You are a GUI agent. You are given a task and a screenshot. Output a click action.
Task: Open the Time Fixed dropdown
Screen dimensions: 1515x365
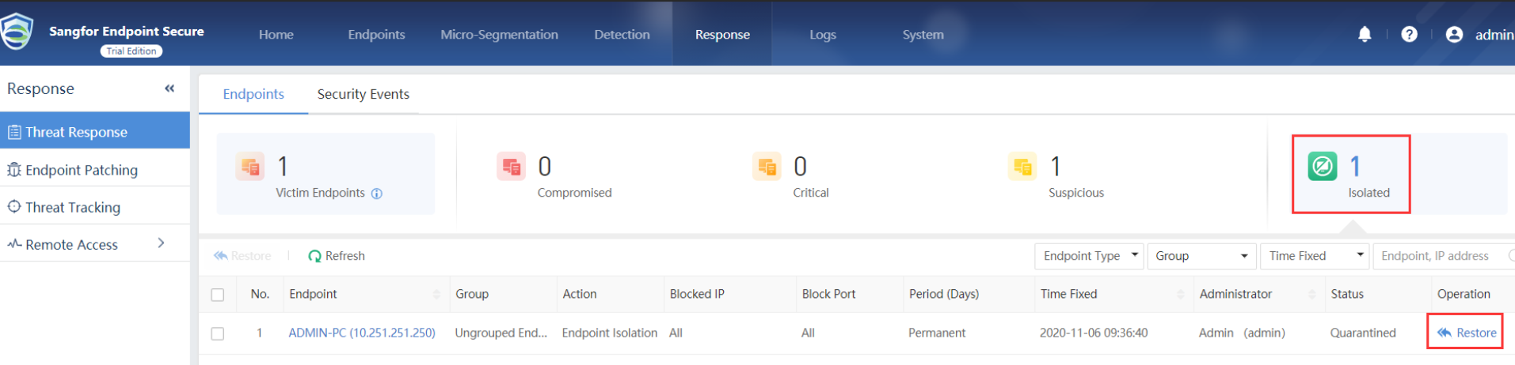tap(1315, 256)
